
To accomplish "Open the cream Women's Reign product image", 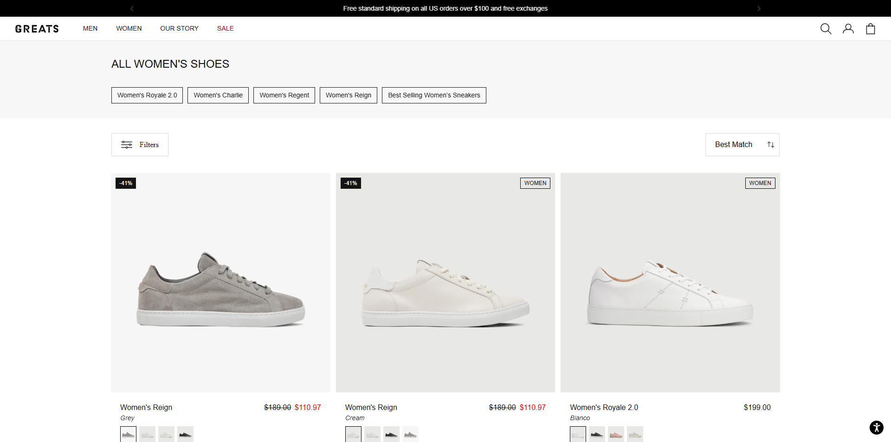I will click(445, 283).
